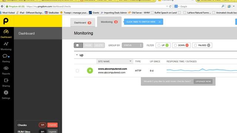This screenshot has height=133, width=237.
Task: Close the 'Click tabs to switch view' tip
Action: [x=160, y=22]
